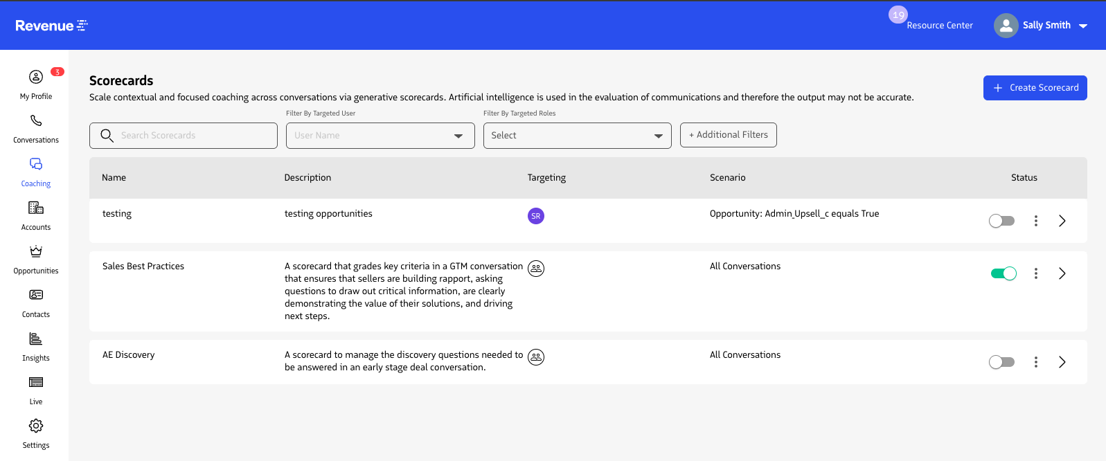
Task: Click the Name column header
Action: [x=114, y=178]
